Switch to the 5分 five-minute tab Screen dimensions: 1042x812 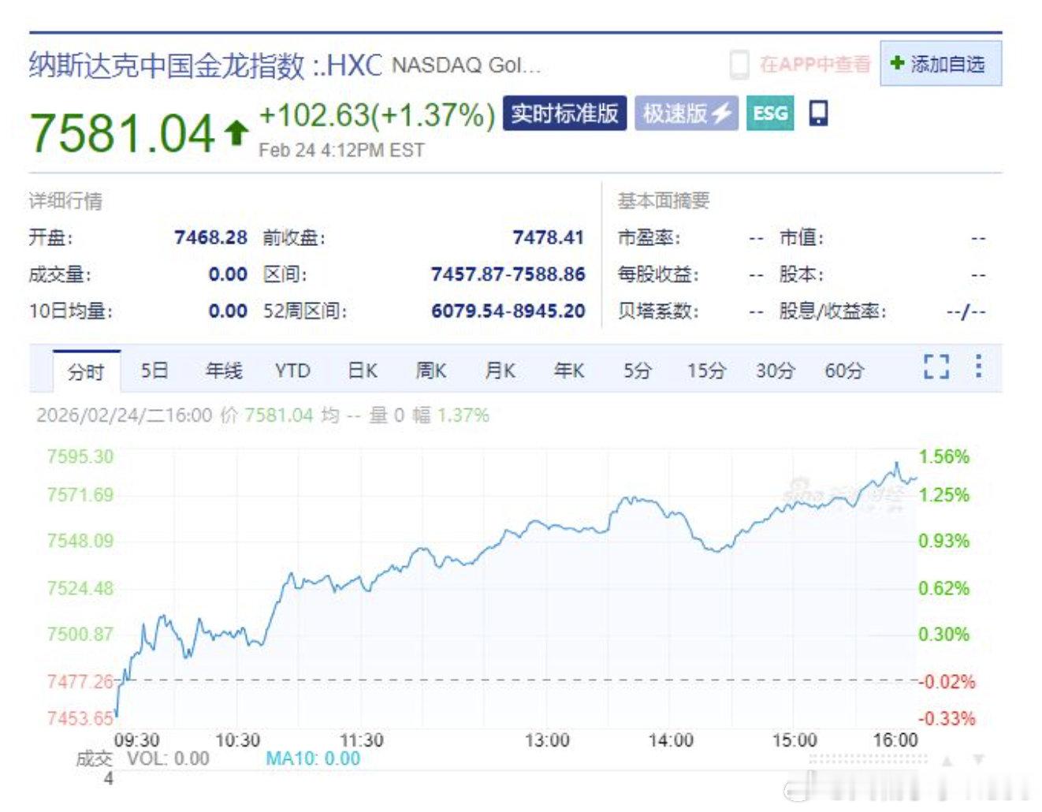[638, 371]
